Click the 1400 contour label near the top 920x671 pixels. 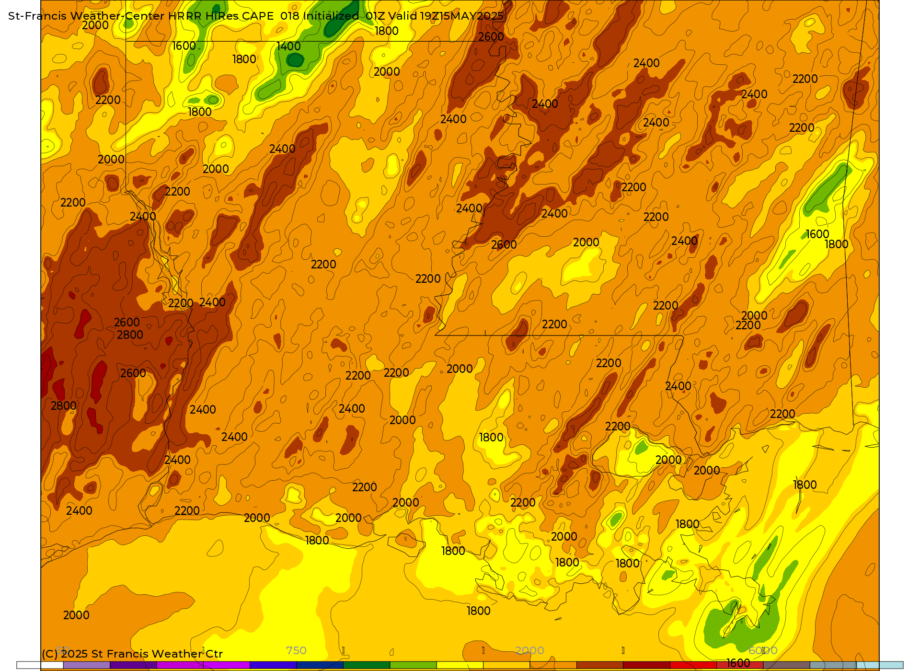click(289, 46)
